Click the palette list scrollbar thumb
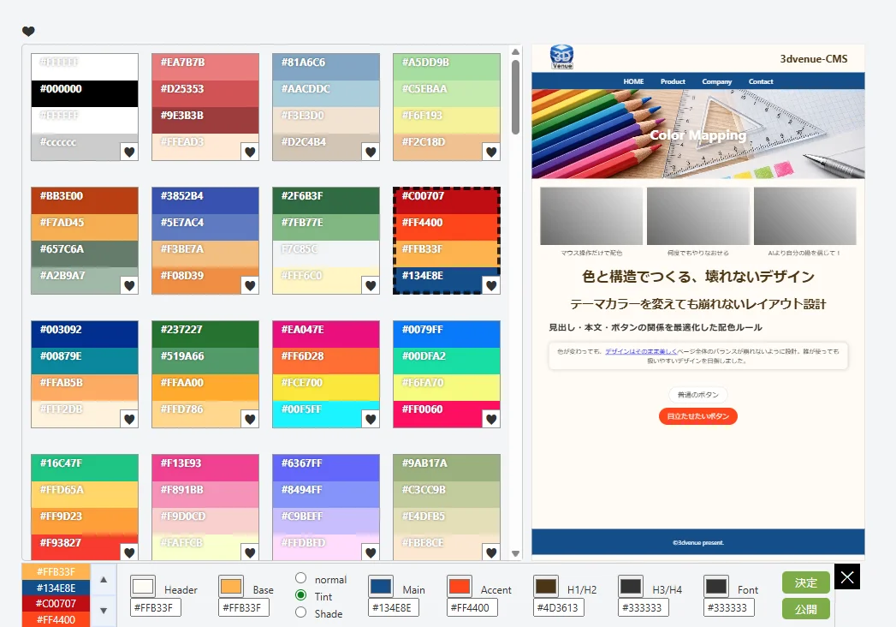Image resolution: width=896 pixels, height=627 pixels. [515, 98]
